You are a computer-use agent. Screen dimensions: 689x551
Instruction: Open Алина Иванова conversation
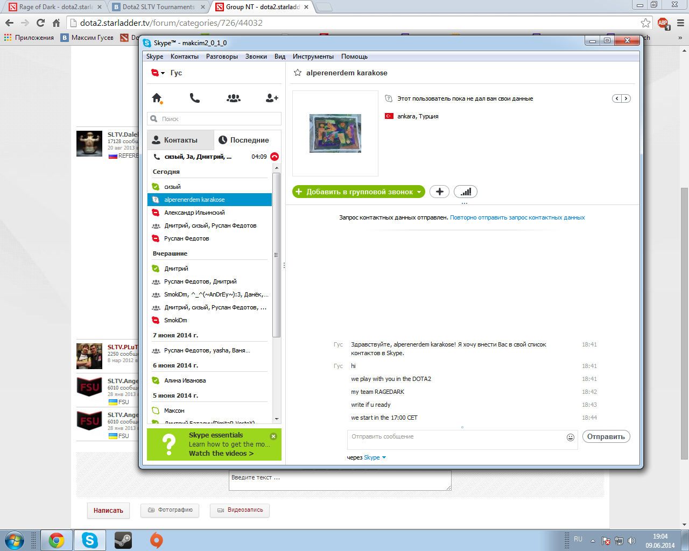(209, 380)
